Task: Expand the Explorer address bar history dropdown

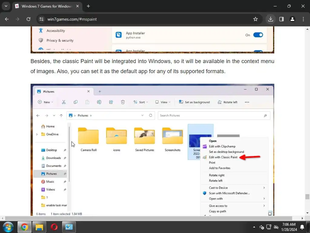Action: pyautogui.click(x=142, y=115)
